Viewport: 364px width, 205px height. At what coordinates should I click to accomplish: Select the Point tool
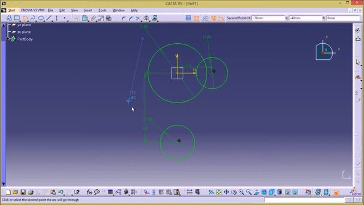64,18
